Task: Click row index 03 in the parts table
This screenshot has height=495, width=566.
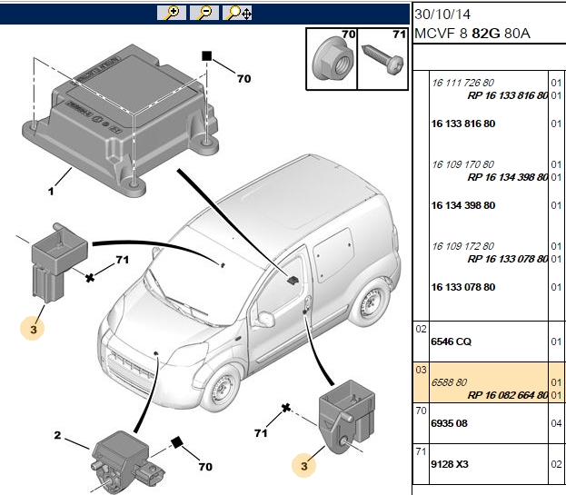Action: [421, 370]
